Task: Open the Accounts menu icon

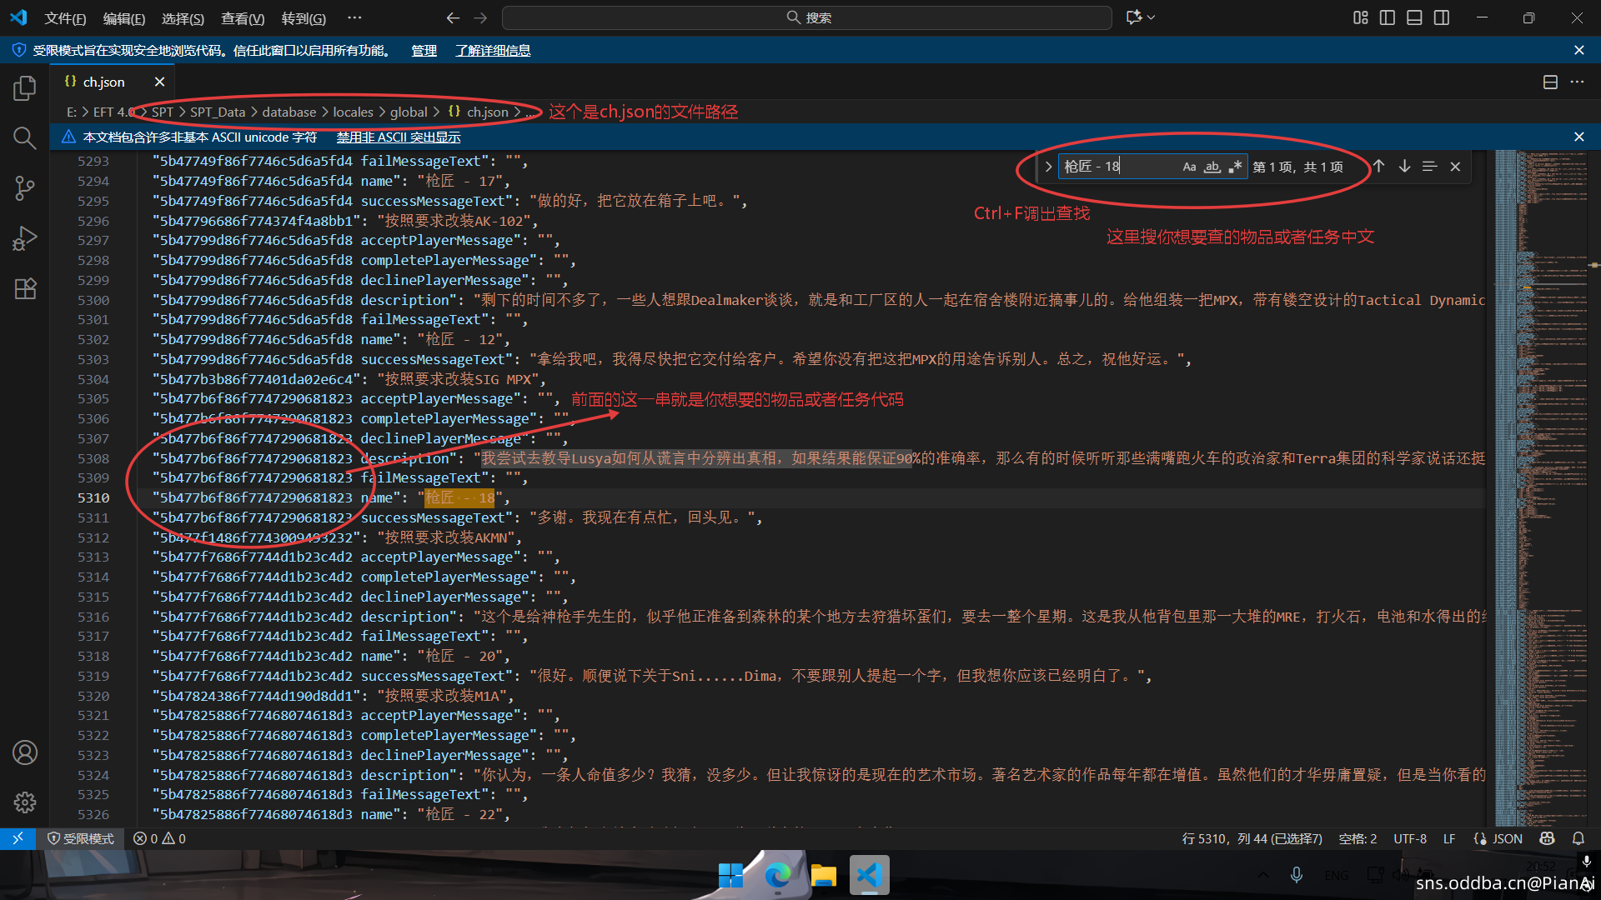Action: coord(25,752)
